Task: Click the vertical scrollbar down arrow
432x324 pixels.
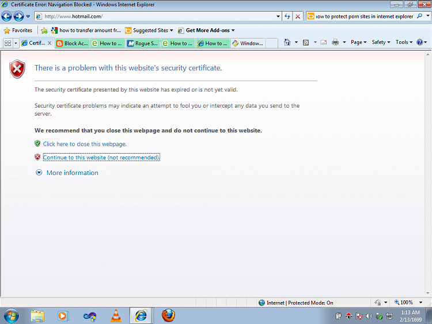Action: click(428, 293)
